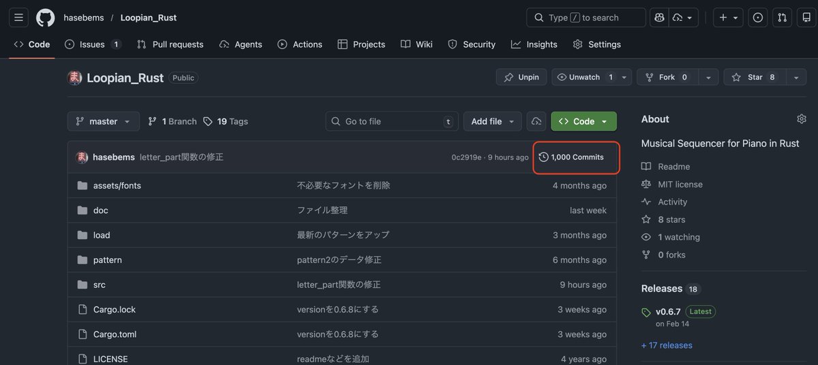
Task: Open the Cargo.toml file
Action: point(115,334)
